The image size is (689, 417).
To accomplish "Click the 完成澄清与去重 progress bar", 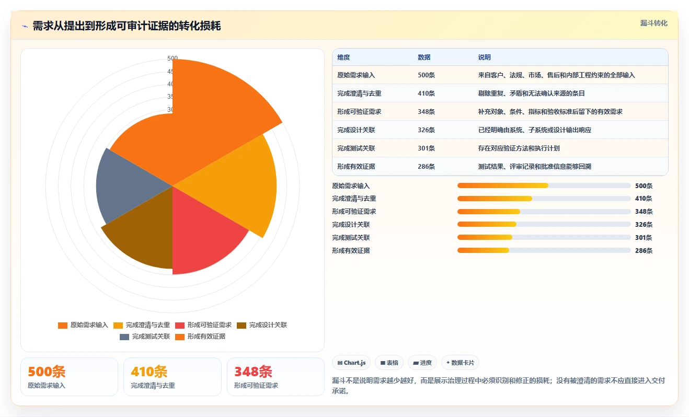I will pos(544,199).
